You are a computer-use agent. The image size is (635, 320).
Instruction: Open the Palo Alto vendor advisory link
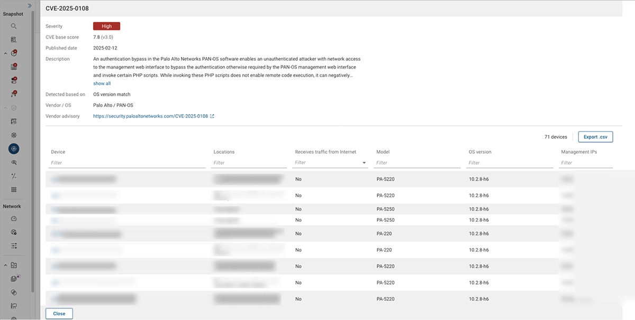150,116
